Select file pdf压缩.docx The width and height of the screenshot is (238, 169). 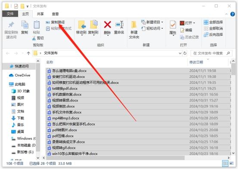tap(138, 136)
